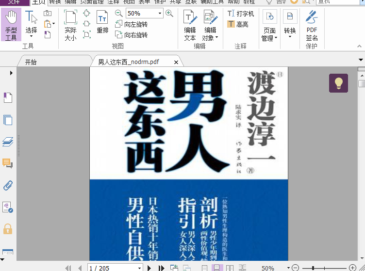365x271 pixels.
Task: Toggle Continuous page view mode
Action: tap(216, 268)
